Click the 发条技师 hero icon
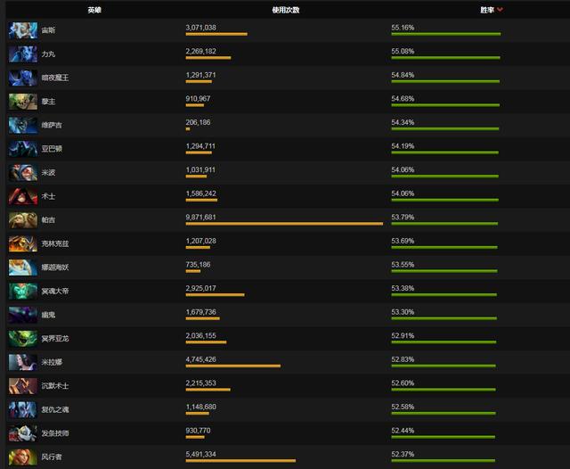570x469 pixels. coord(22,433)
